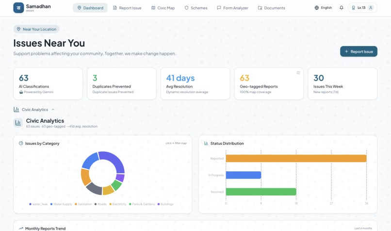Open the English language selector
Screen dimensions: 391x231
tap(323, 8)
